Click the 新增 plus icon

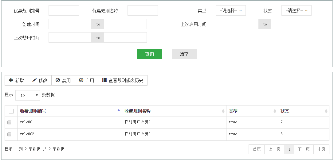[x=11, y=80]
